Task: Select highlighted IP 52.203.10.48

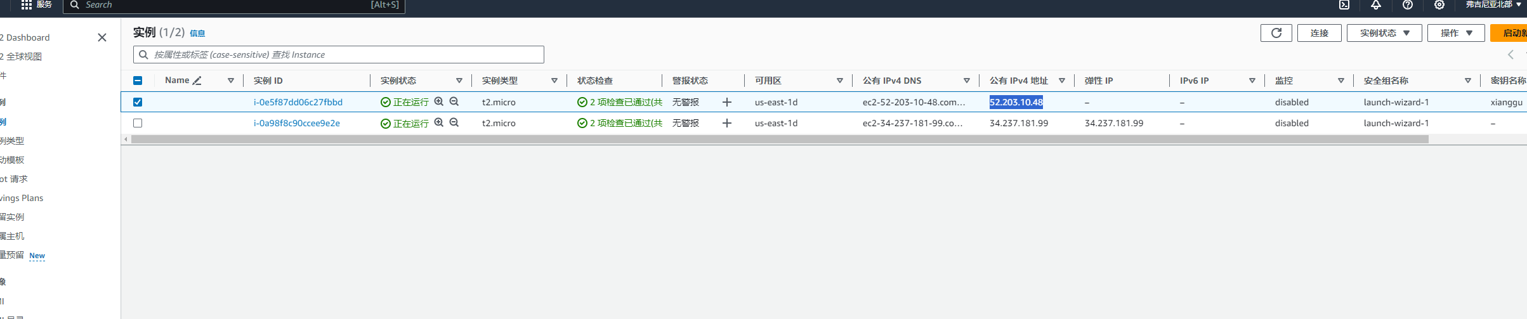Action: coord(1016,102)
